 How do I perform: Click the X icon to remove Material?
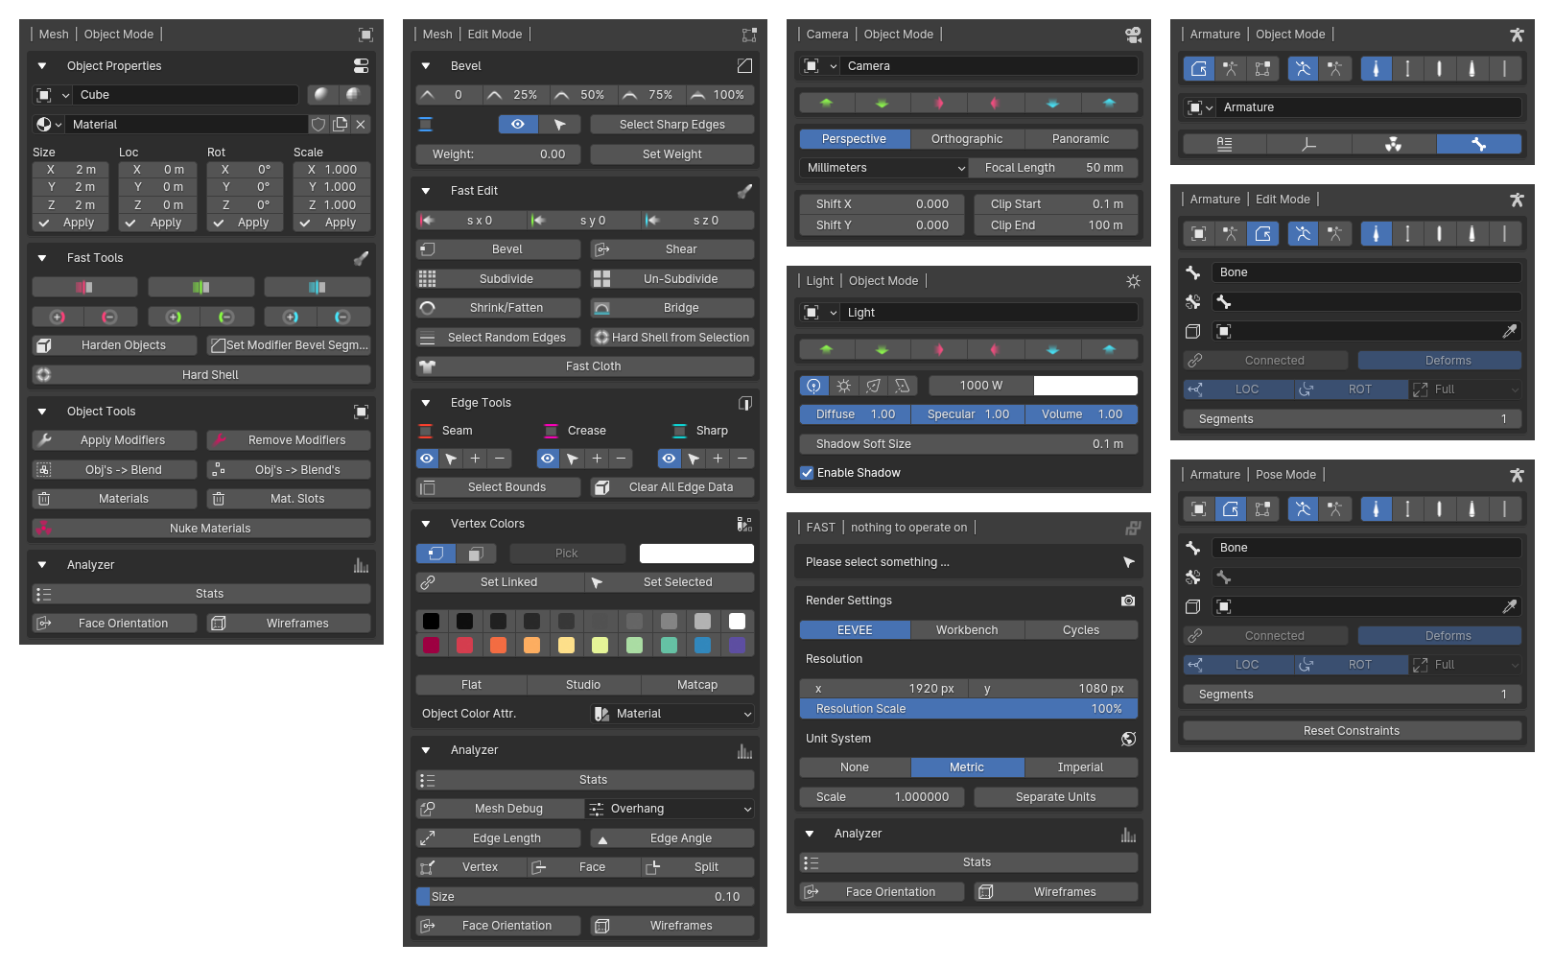[x=361, y=125]
